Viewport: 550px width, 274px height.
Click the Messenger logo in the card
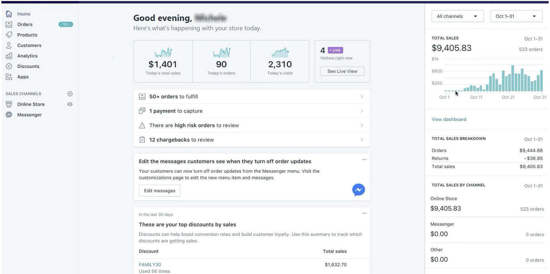pyautogui.click(x=358, y=190)
